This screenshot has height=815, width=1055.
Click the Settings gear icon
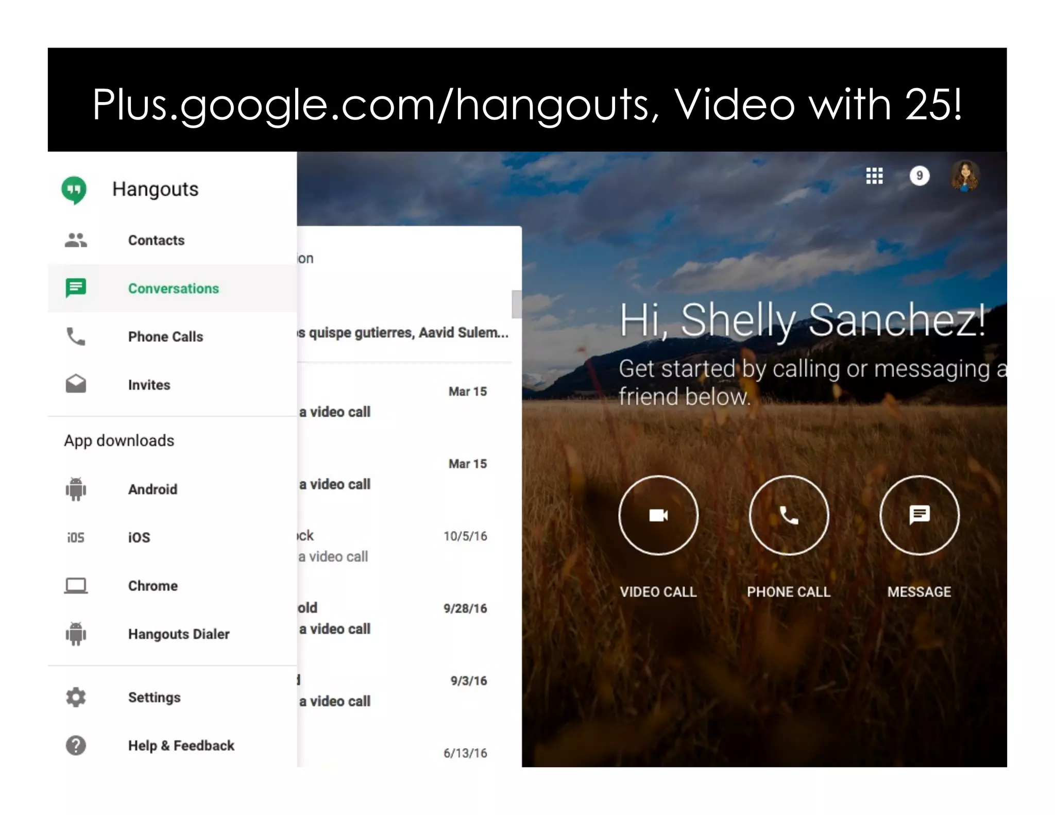(x=76, y=697)
